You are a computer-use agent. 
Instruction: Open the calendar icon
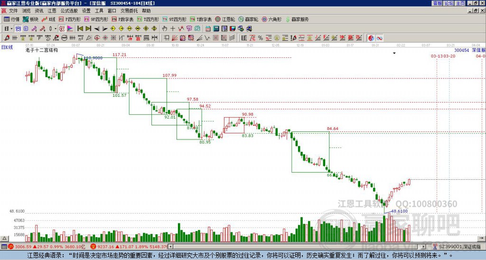tap(208, 29)
